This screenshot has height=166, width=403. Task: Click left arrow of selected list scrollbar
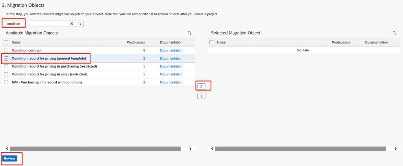[x=212, y=149]
